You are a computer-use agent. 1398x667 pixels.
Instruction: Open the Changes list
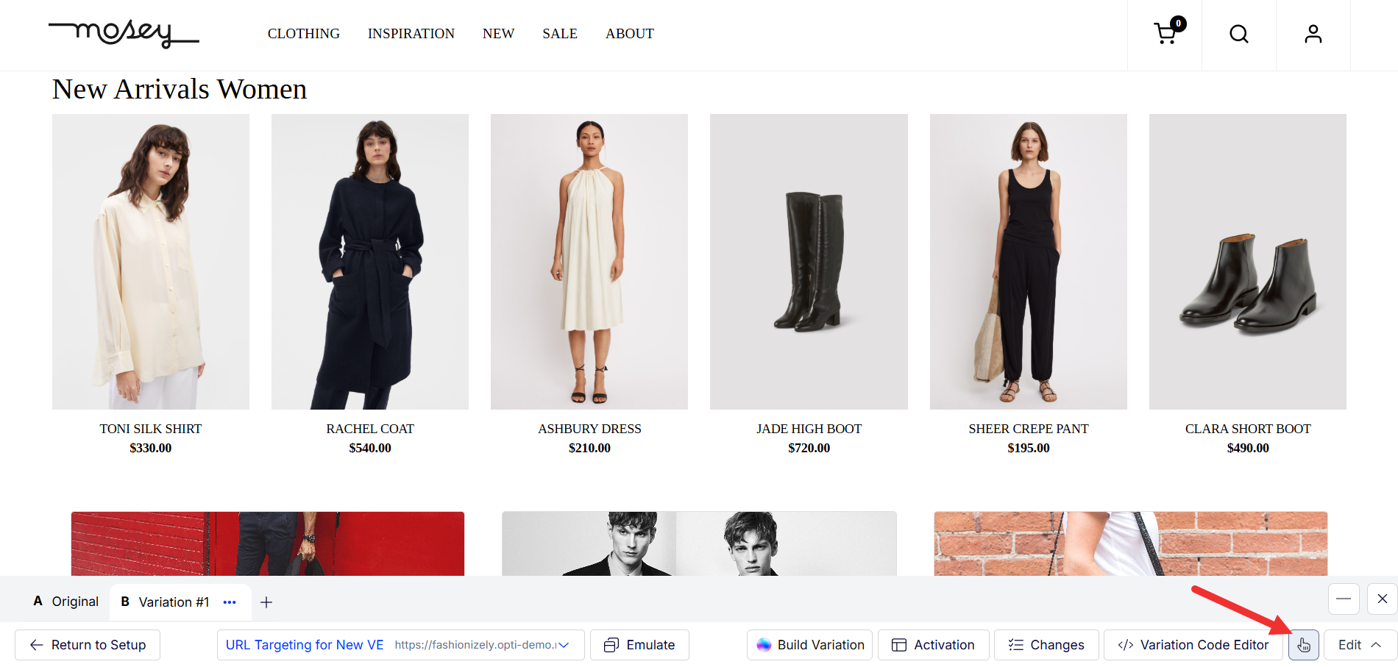(1046, 645)
